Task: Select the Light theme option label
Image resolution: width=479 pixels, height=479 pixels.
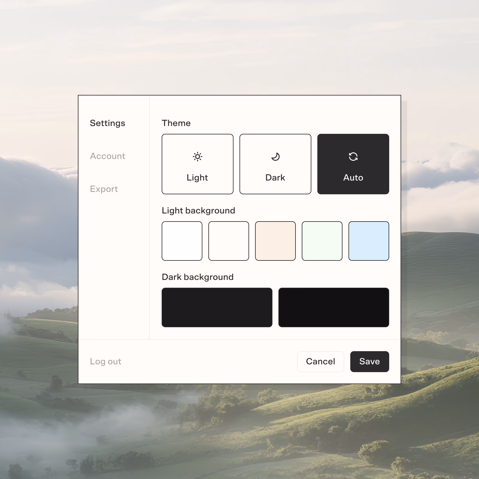Action: (197, 178)
